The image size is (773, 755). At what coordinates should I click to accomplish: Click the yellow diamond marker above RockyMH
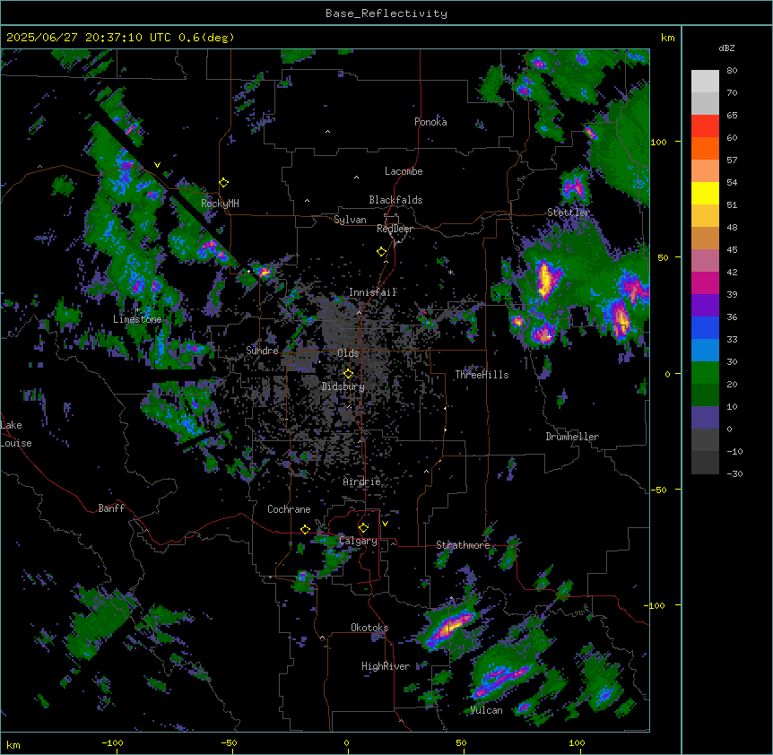[224, 183]
